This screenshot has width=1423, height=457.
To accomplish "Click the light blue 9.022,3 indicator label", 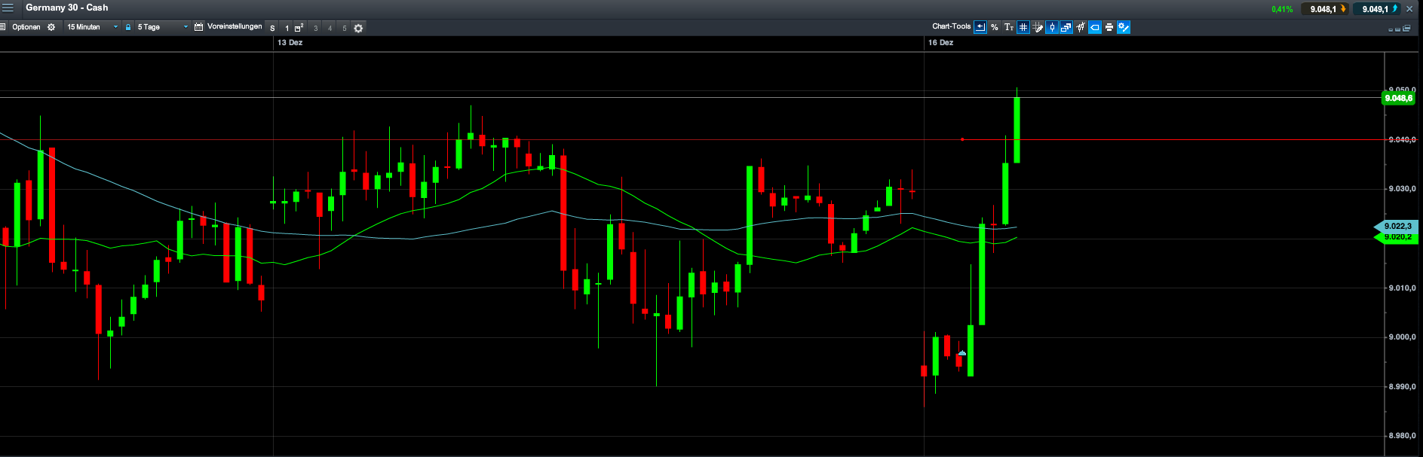I will 1397,226.
